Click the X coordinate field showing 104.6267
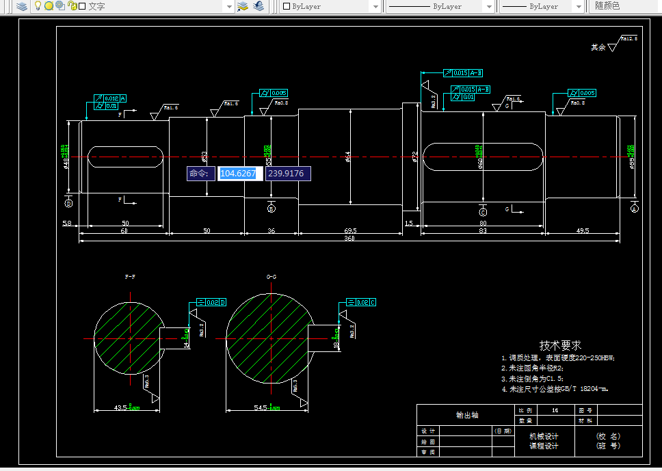 click(241, 174)
